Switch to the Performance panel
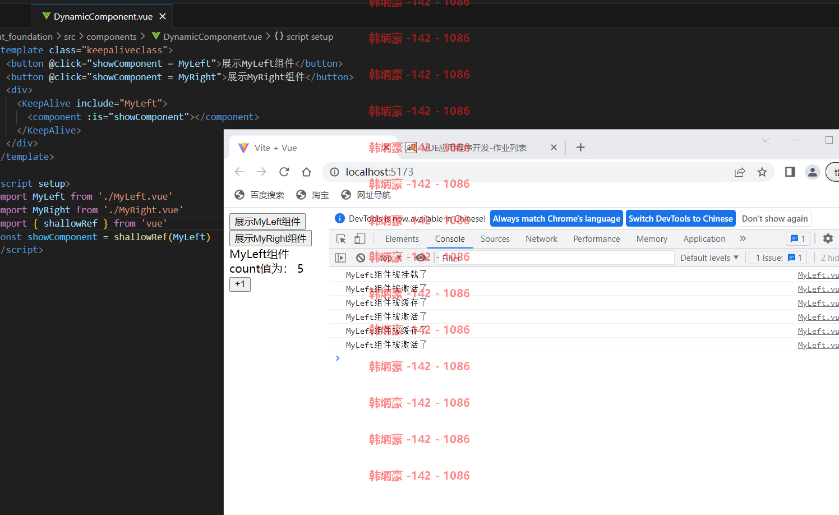Viewport: 839px width, 515px height. click(x=597, y=238)
